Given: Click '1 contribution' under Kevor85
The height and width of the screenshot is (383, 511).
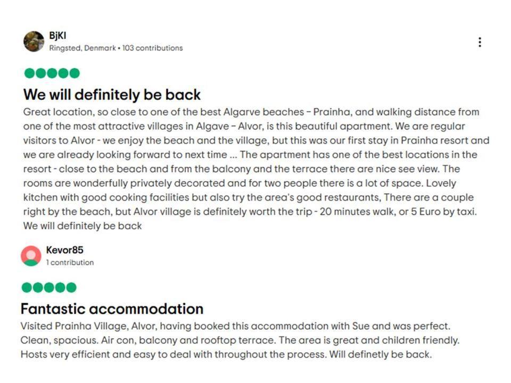Looking at the screenshot, I should point(70,262).
